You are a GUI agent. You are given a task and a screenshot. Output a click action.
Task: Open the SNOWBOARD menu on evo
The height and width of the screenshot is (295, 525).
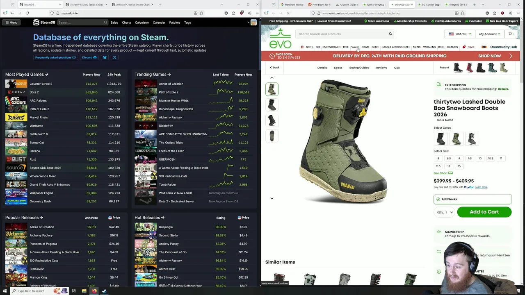[x=331, y=47]
